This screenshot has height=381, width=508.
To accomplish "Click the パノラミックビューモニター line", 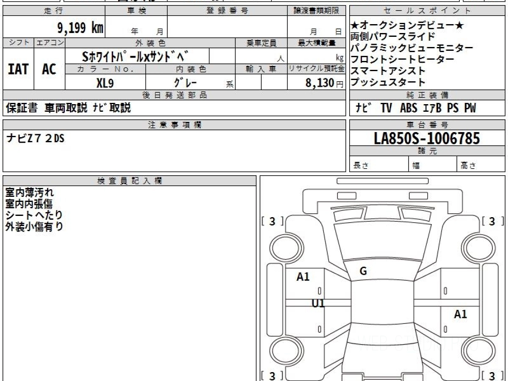I will 412,48.
